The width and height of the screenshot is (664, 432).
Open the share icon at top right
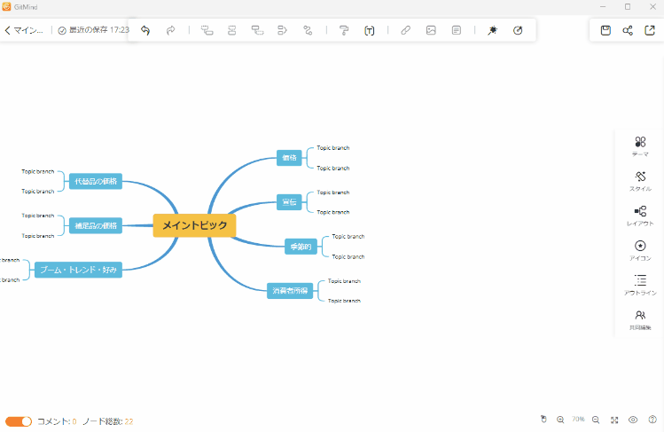click(x=628, y=30)
